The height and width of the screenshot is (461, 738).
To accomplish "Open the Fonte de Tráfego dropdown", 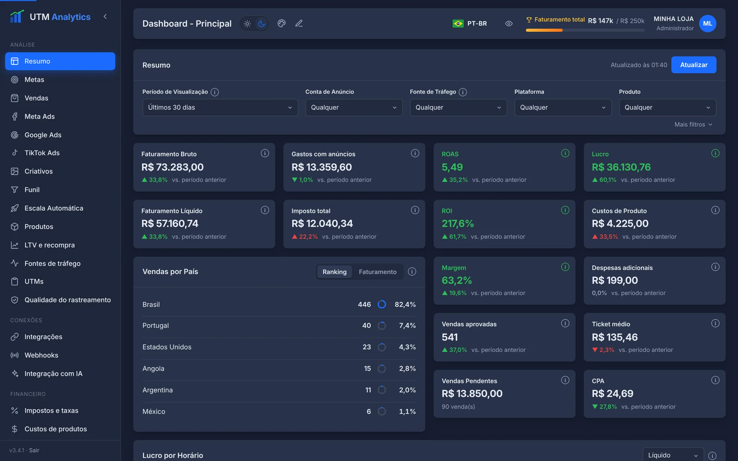I will [458, 107].
